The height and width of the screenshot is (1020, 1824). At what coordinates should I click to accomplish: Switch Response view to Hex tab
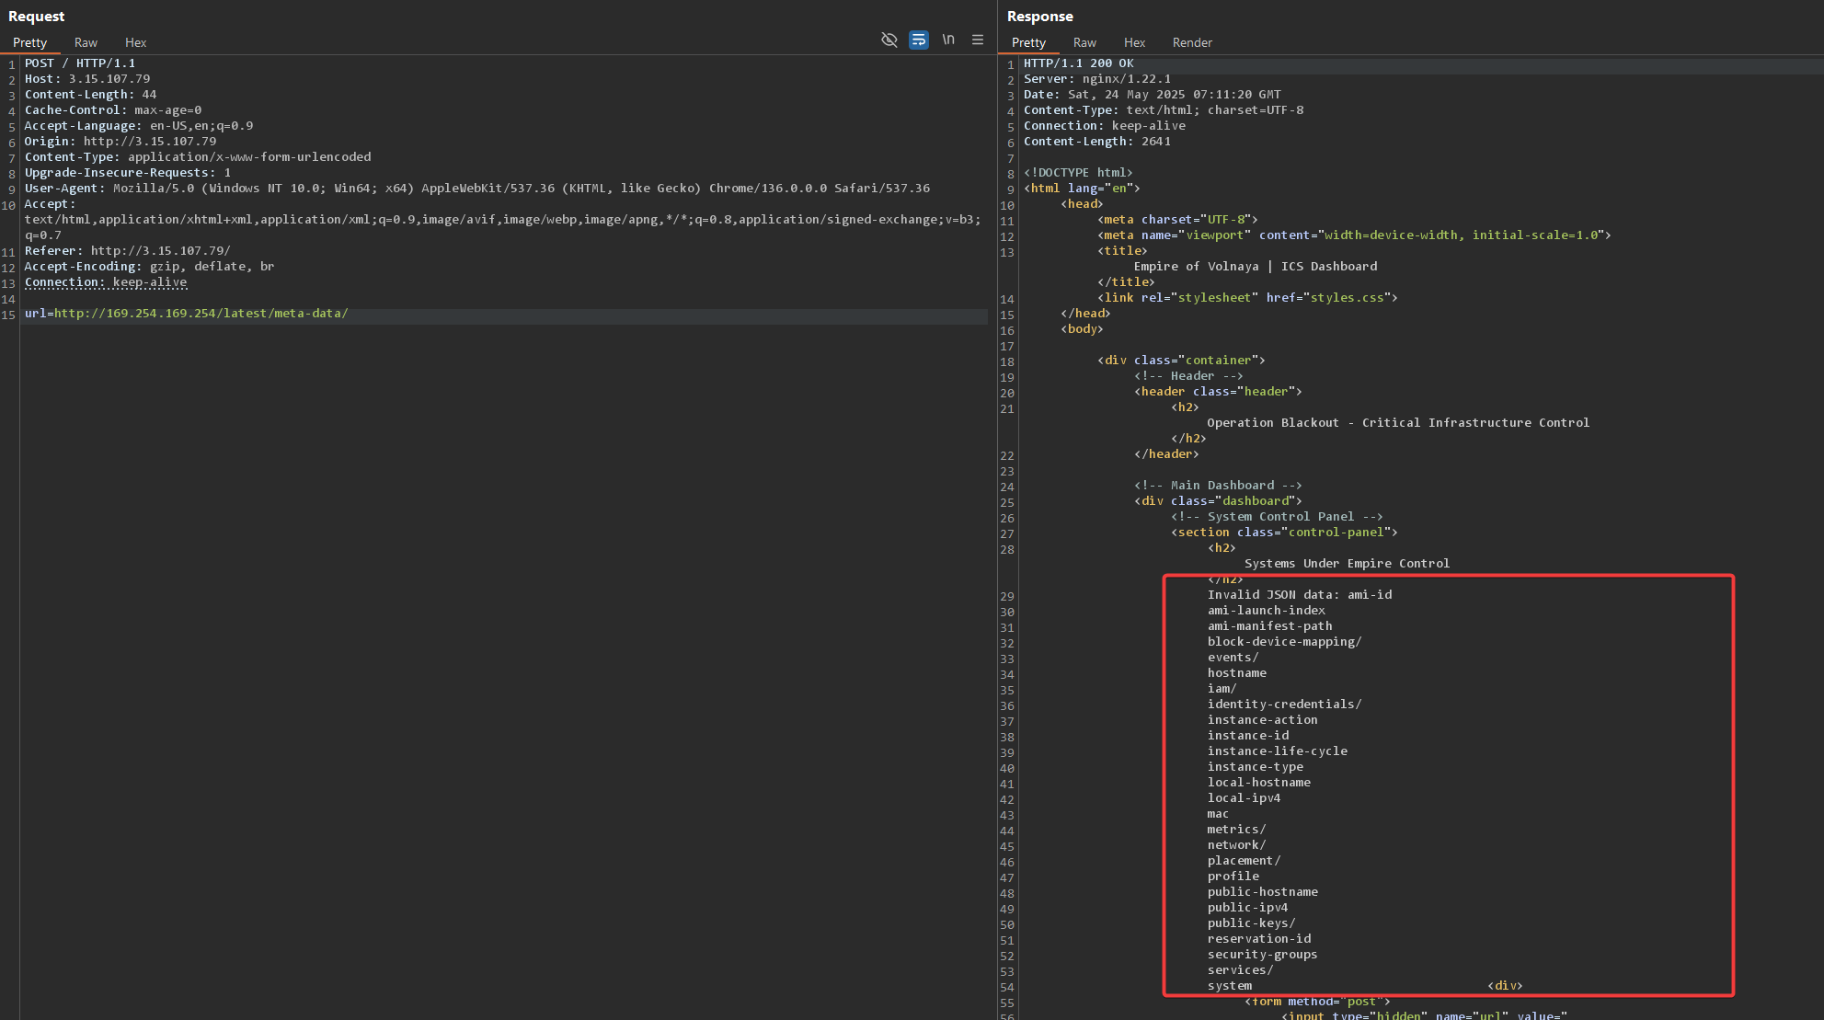1134,42
